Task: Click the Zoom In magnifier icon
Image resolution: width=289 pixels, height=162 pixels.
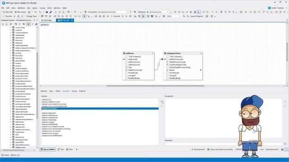Action: 184,16
